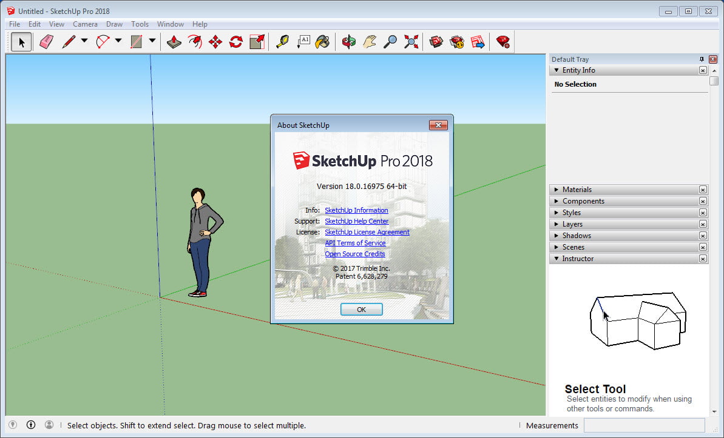Select the Select arrow tool

click(21, 42)
